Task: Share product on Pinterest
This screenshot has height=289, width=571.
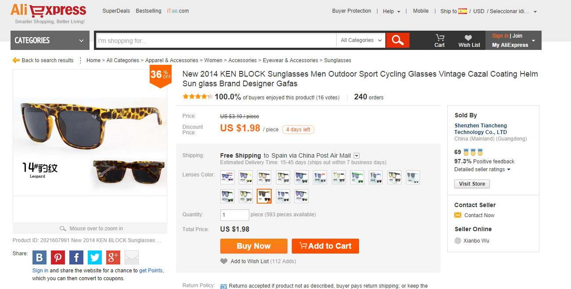Action: [x=58, y=257]
